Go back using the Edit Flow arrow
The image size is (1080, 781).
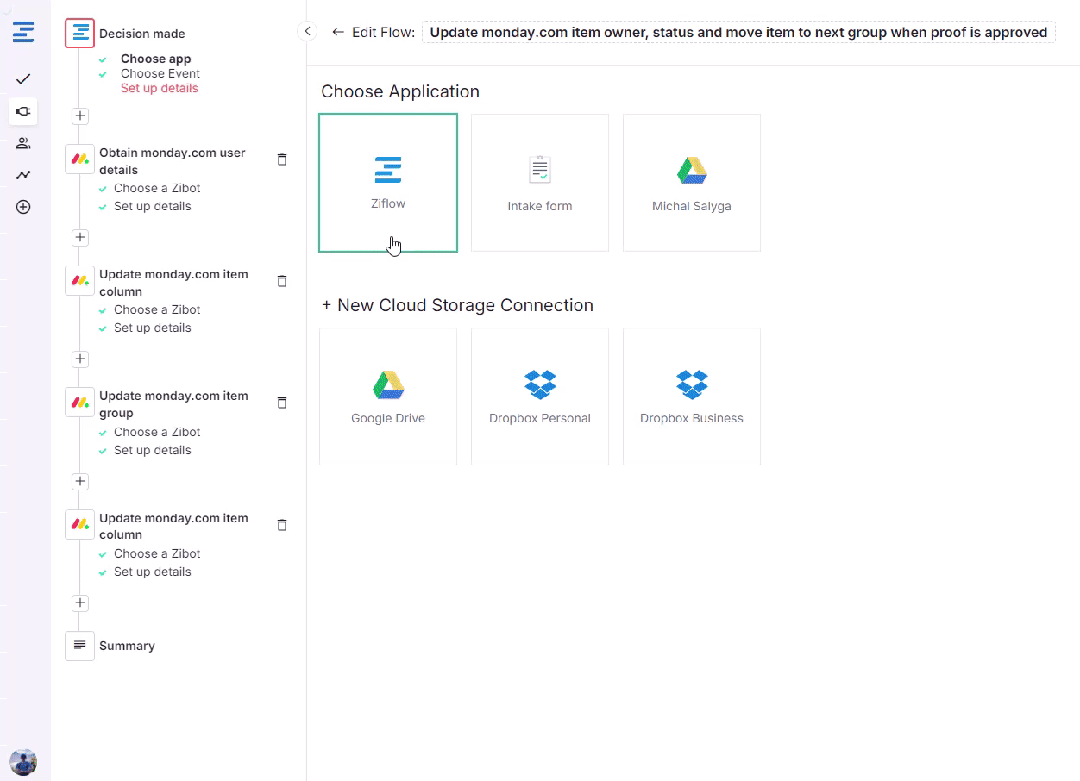click(x=338, y=33)
